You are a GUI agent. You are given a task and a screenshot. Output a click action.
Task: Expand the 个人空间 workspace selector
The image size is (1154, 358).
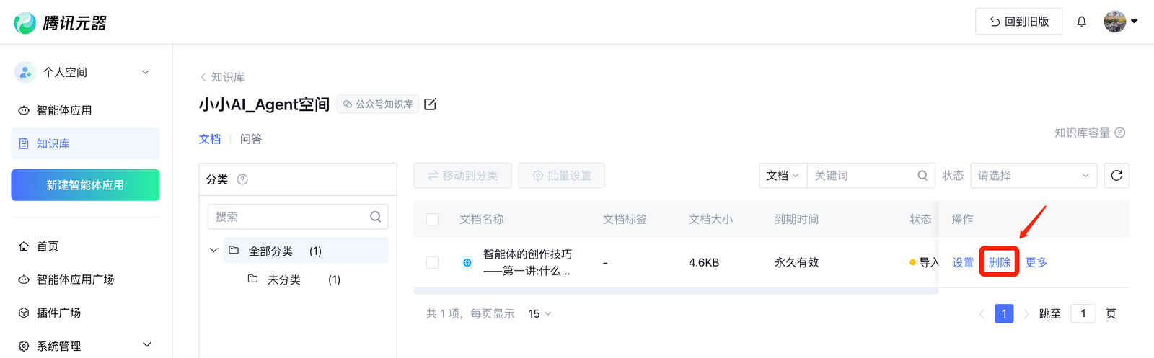click(x=85, y=72)
